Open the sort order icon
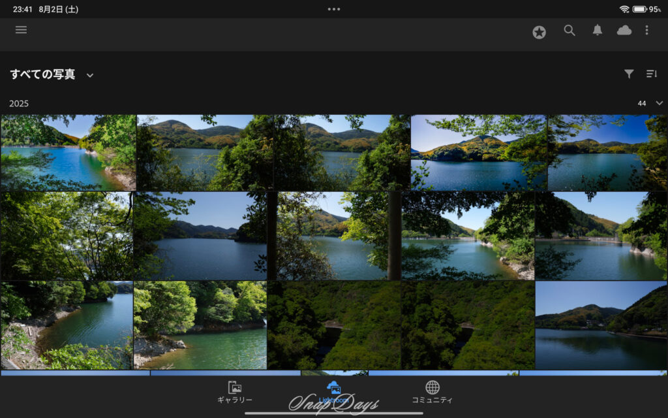Screen dimensions: 668x418 pos(650,74)
